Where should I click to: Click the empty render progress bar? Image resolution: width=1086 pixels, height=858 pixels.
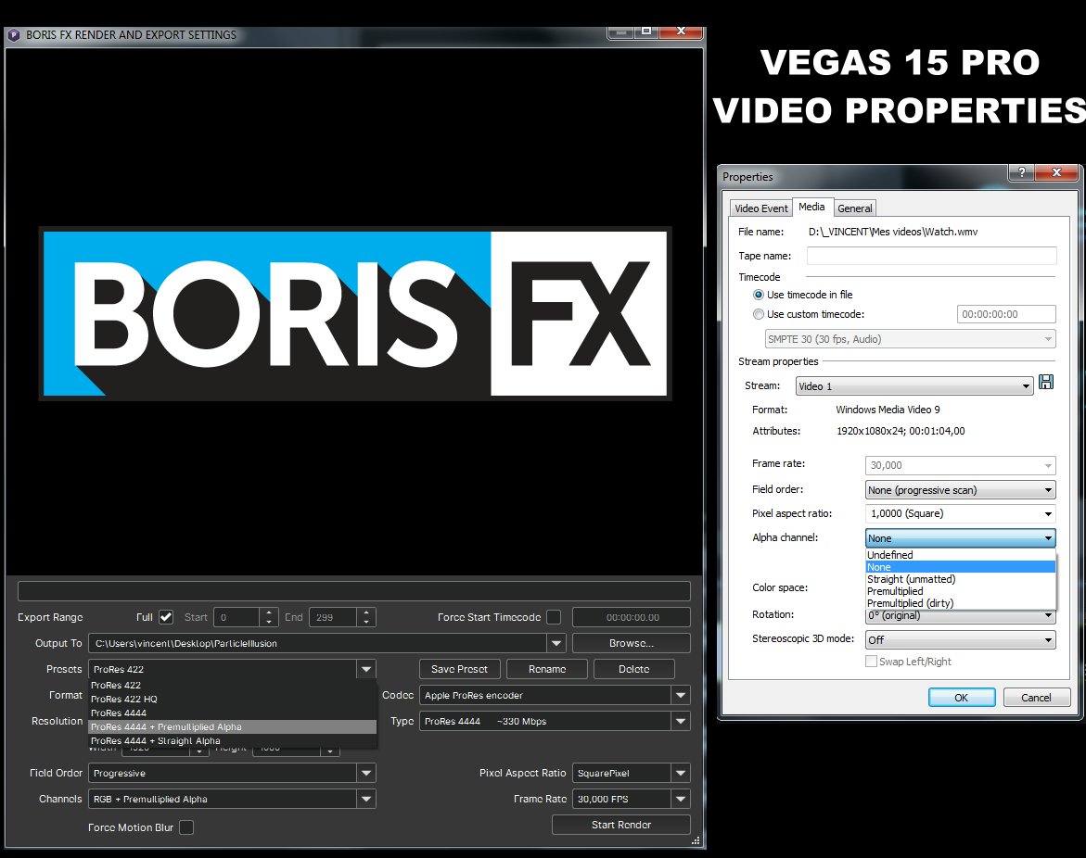pos(354,591)
